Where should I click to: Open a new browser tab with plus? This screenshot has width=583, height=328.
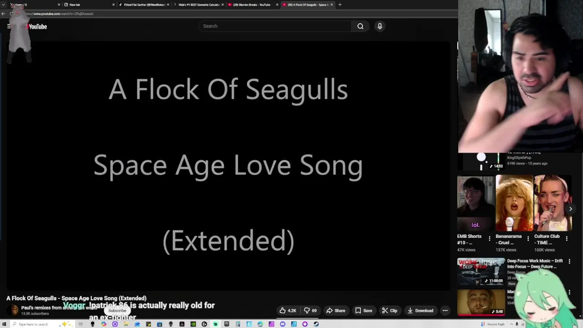[x=340, y=5]
